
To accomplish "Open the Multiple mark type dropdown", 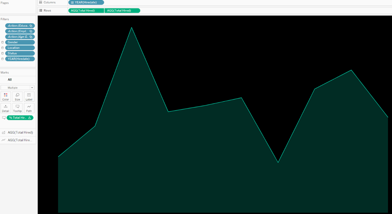I will tap(17, 87).
